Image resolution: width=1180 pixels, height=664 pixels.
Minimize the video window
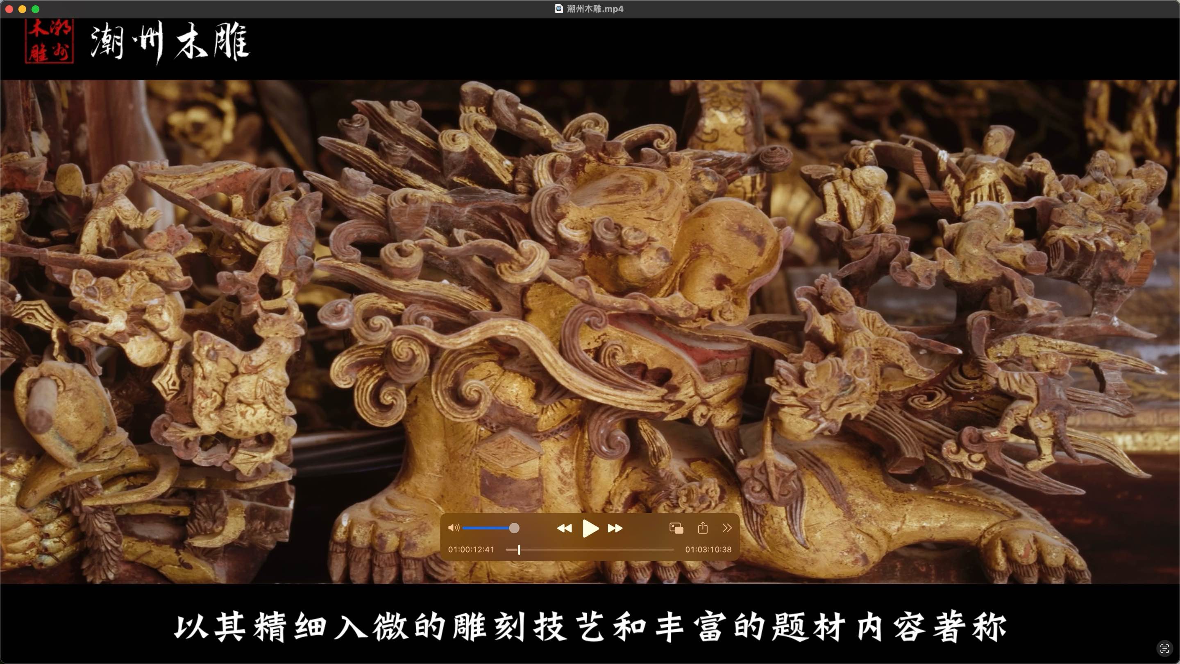click(x=23, y=9)
